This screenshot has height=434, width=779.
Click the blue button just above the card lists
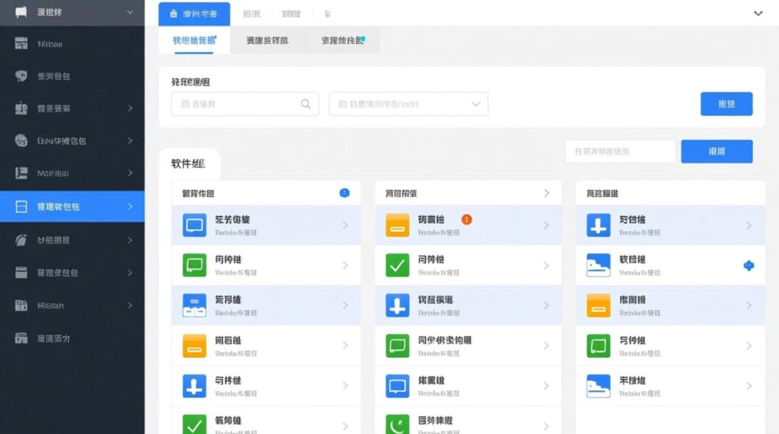(x=716, y=152)
